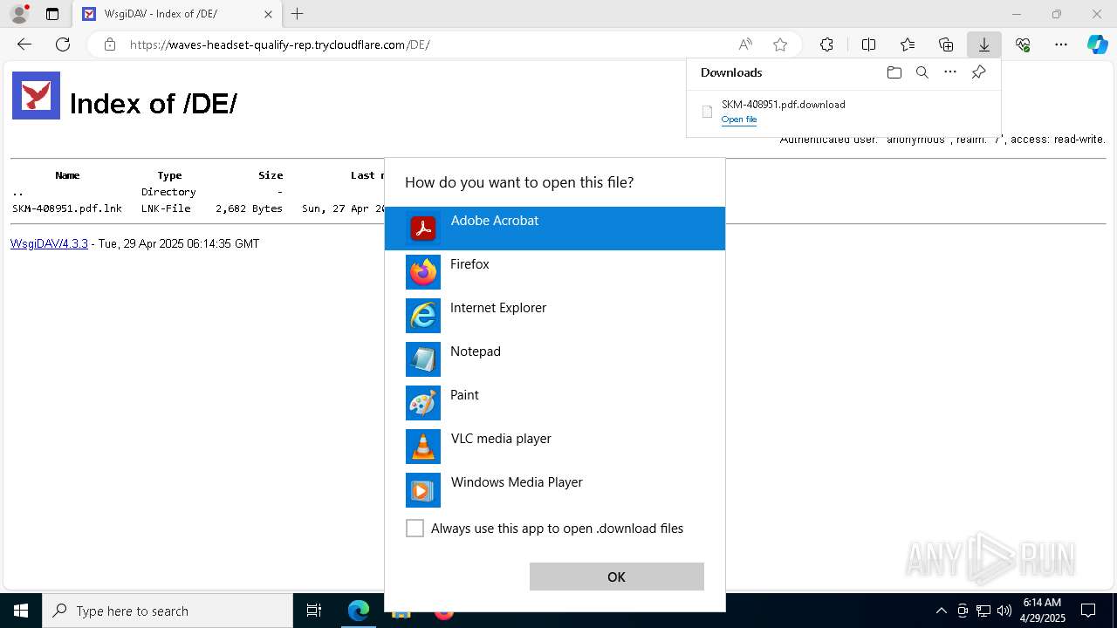Open the browser profile avatar

pos(19,14)
